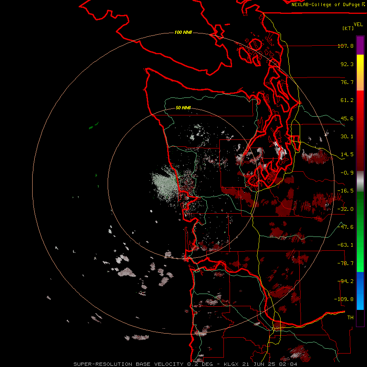The width and height of the screenshot is (367, 367).
Task: Click the gray near-zero segment of the velocity scale
Action: [360, 181]
